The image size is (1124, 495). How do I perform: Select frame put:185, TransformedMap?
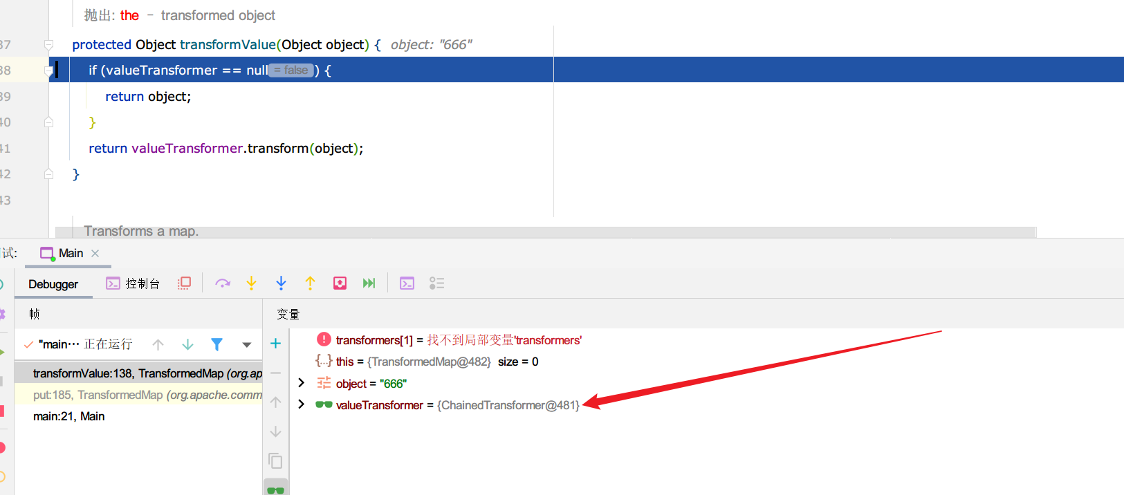[x=138, y=395]
